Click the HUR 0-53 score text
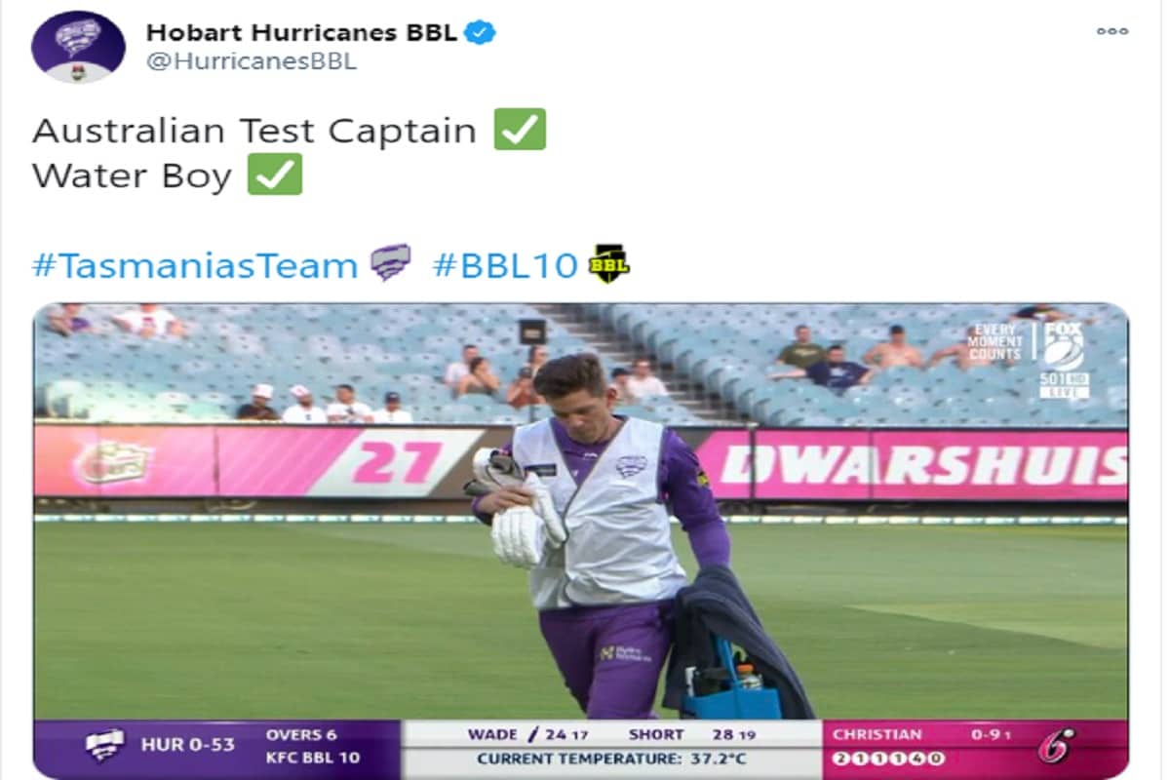The image size is (1170, 780). pos(189,746)
